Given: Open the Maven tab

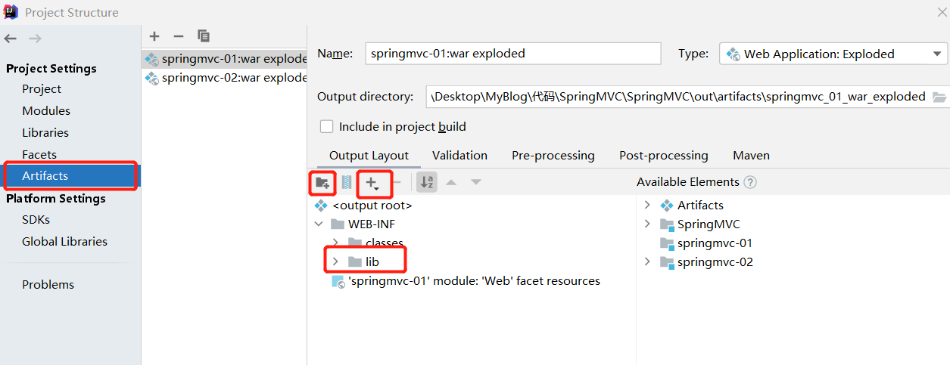Looking at the screenshot, I should 751,156.
